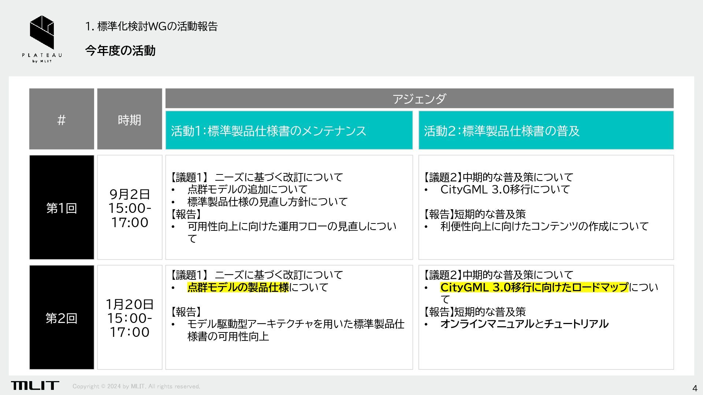
Task: Click the page number 4
Action: point(695,388)
